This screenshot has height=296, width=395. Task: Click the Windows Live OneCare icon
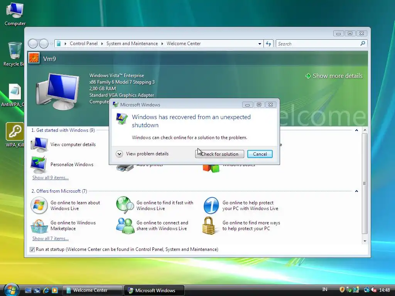(211, 205)
